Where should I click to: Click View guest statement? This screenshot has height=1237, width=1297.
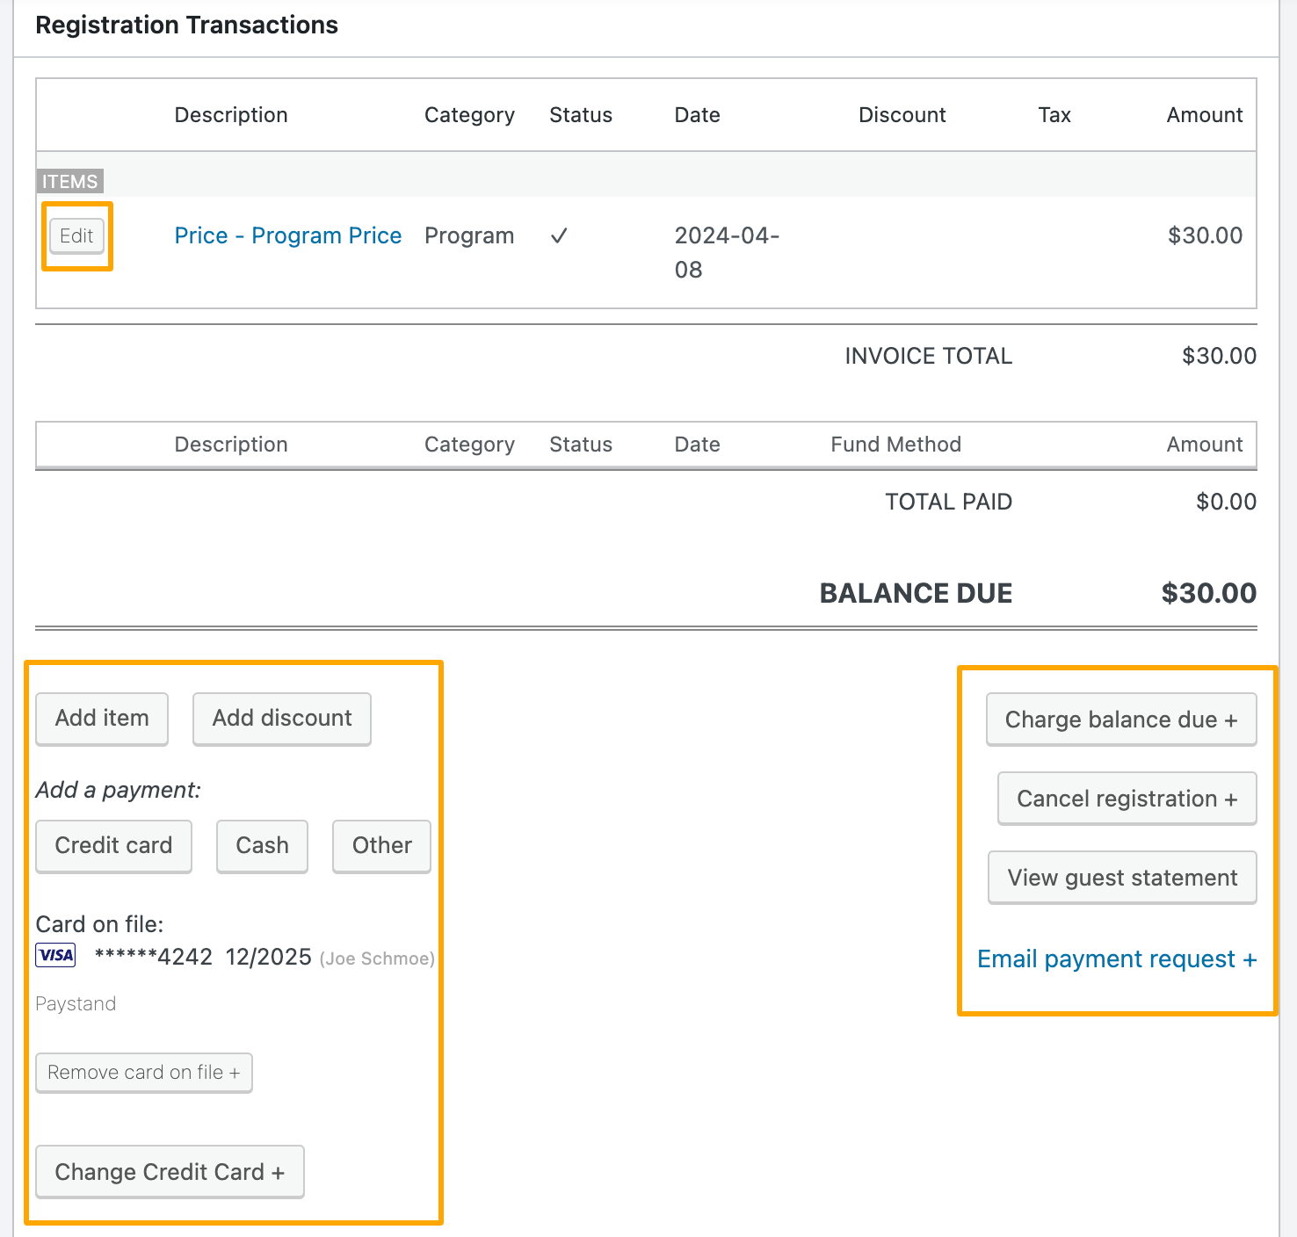pyautogui.click(x=1121, y=877)
